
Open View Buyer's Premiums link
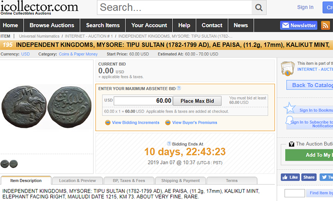(195, 122)
